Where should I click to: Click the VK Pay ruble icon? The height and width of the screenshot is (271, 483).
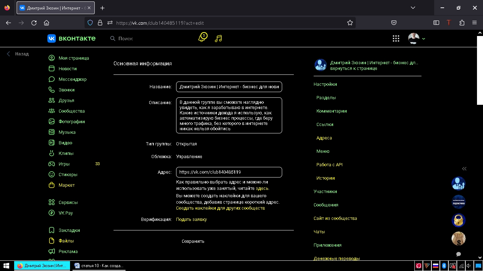(x=52, y=213)
